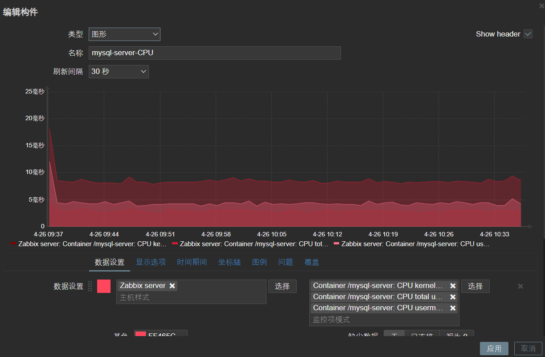Toggle the Show header checkbox
This screenshot has height=357, width=545.
pyautogui.click(x=528, y=34)
